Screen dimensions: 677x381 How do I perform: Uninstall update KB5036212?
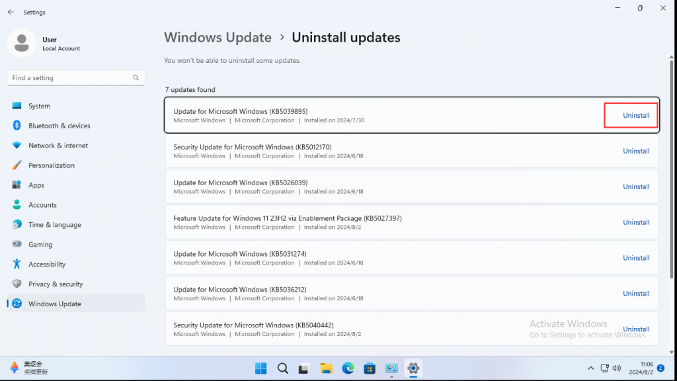click(x=636, y=293)
